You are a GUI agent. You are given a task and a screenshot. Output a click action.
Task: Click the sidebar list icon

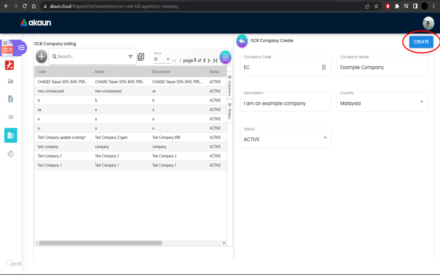(10, 117)
